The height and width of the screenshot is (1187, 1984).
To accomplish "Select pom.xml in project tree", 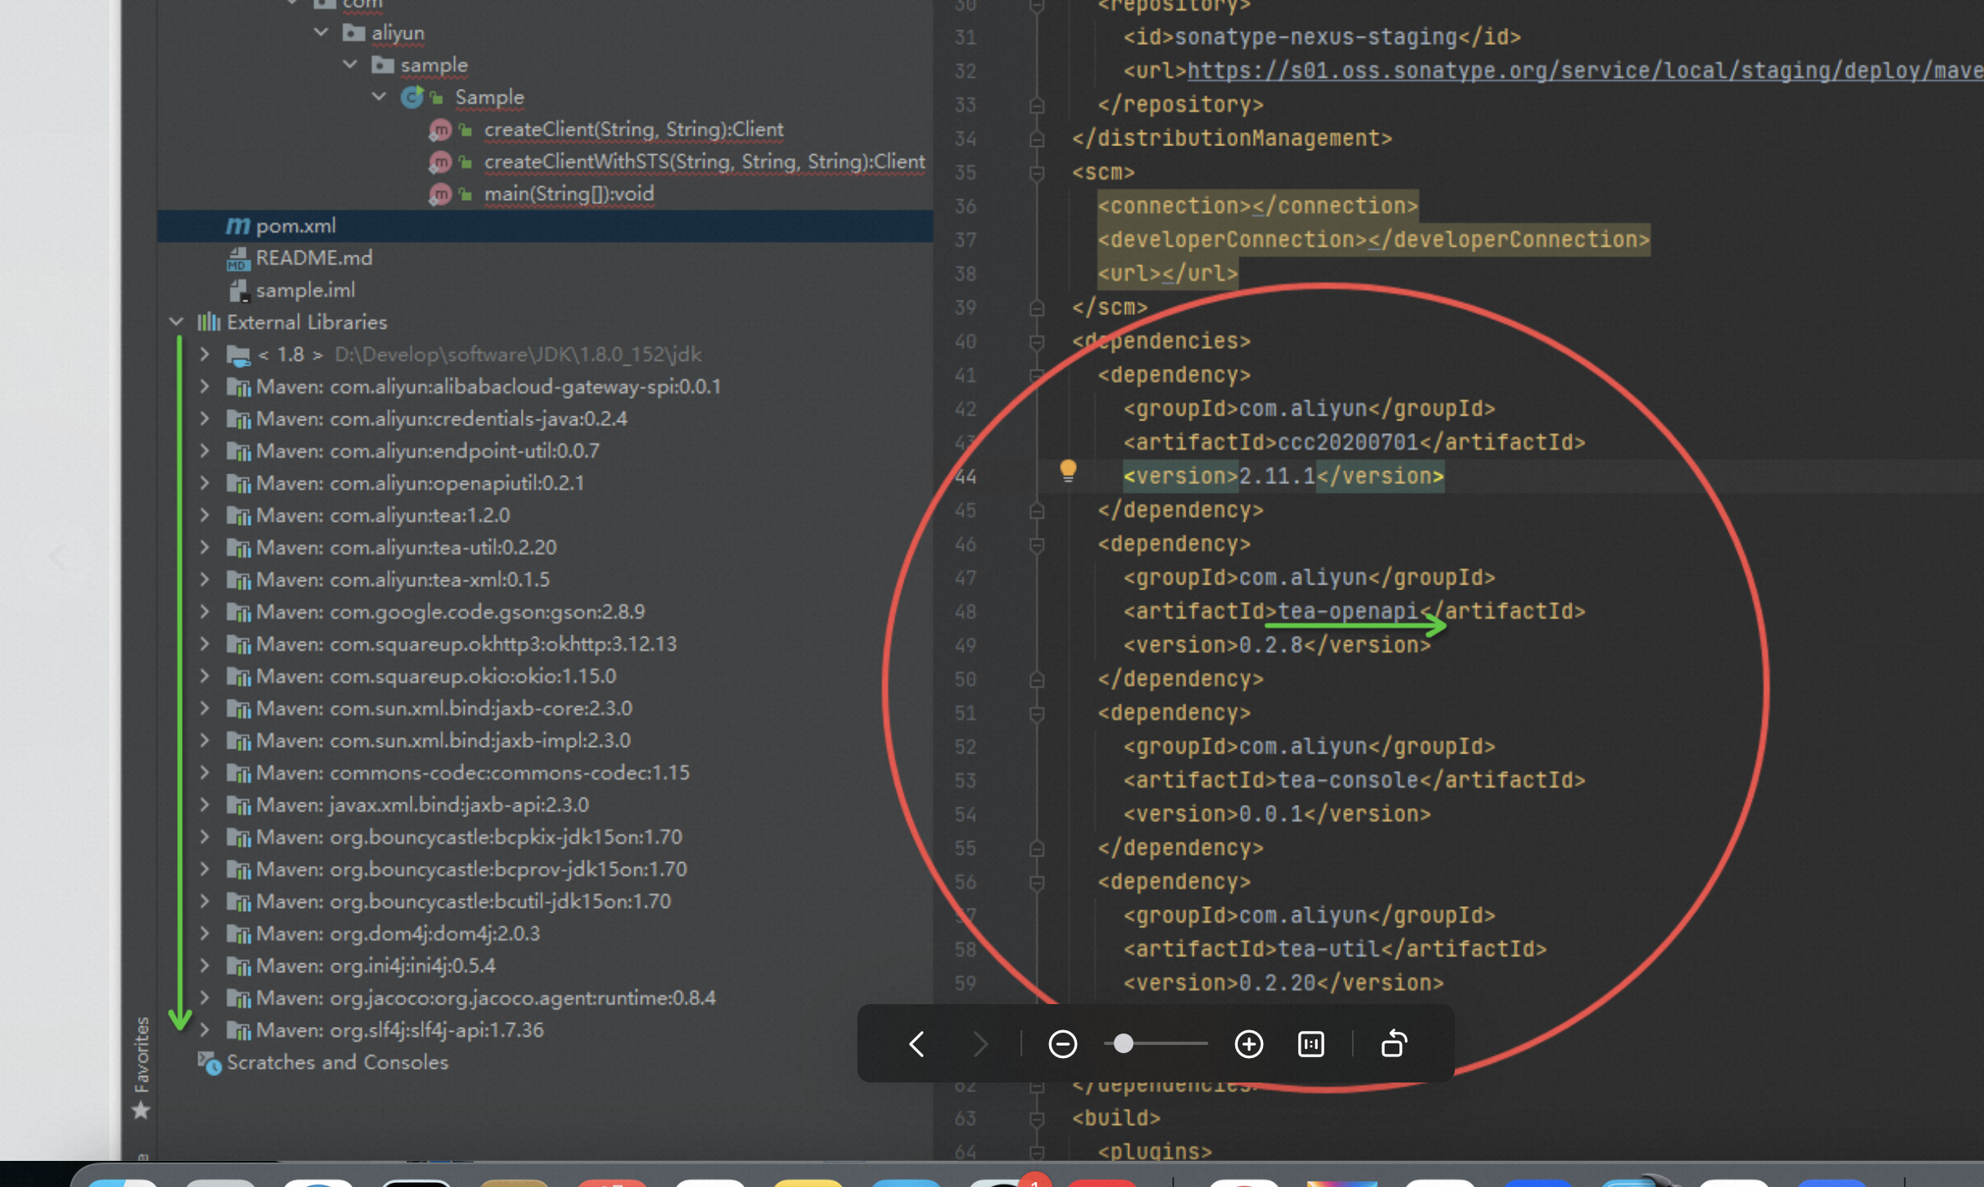I will [296, 226].
